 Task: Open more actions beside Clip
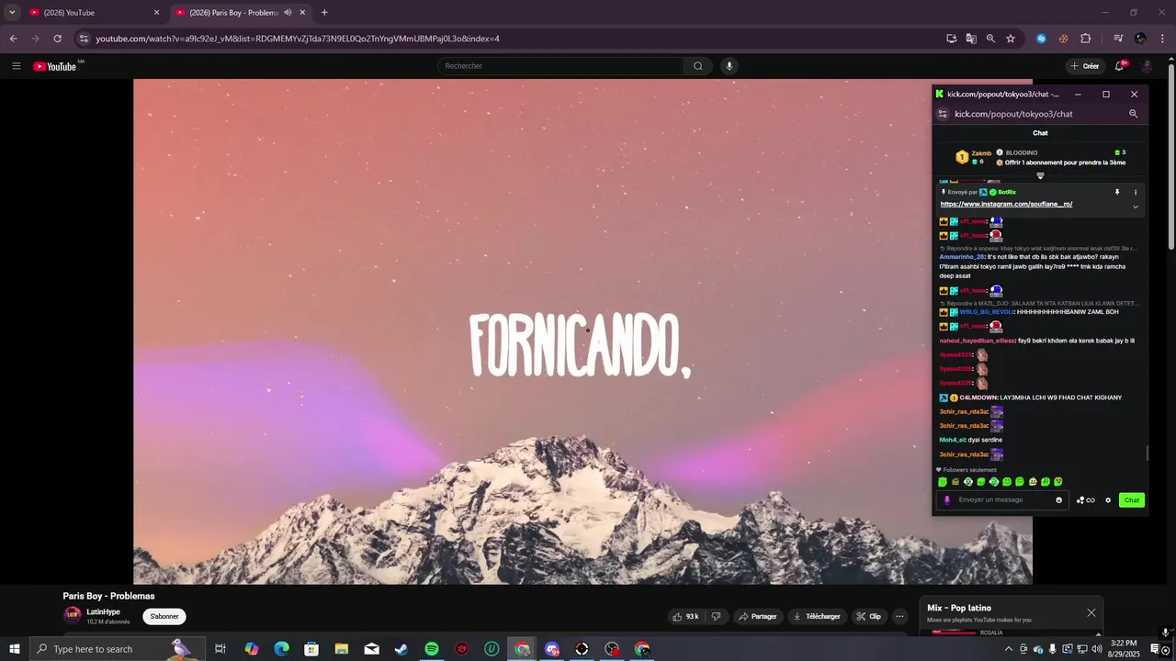click(x=900, y=616)
